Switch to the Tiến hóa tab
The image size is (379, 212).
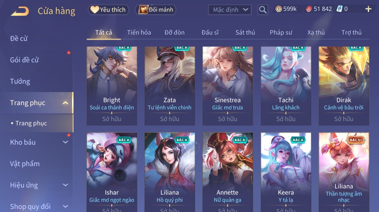139,32
